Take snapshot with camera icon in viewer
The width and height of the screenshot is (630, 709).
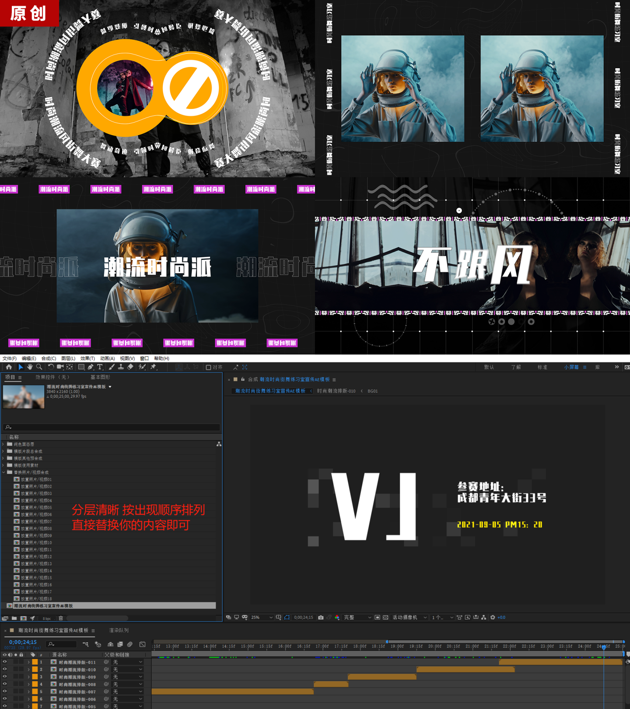click(x=321, y=618)
